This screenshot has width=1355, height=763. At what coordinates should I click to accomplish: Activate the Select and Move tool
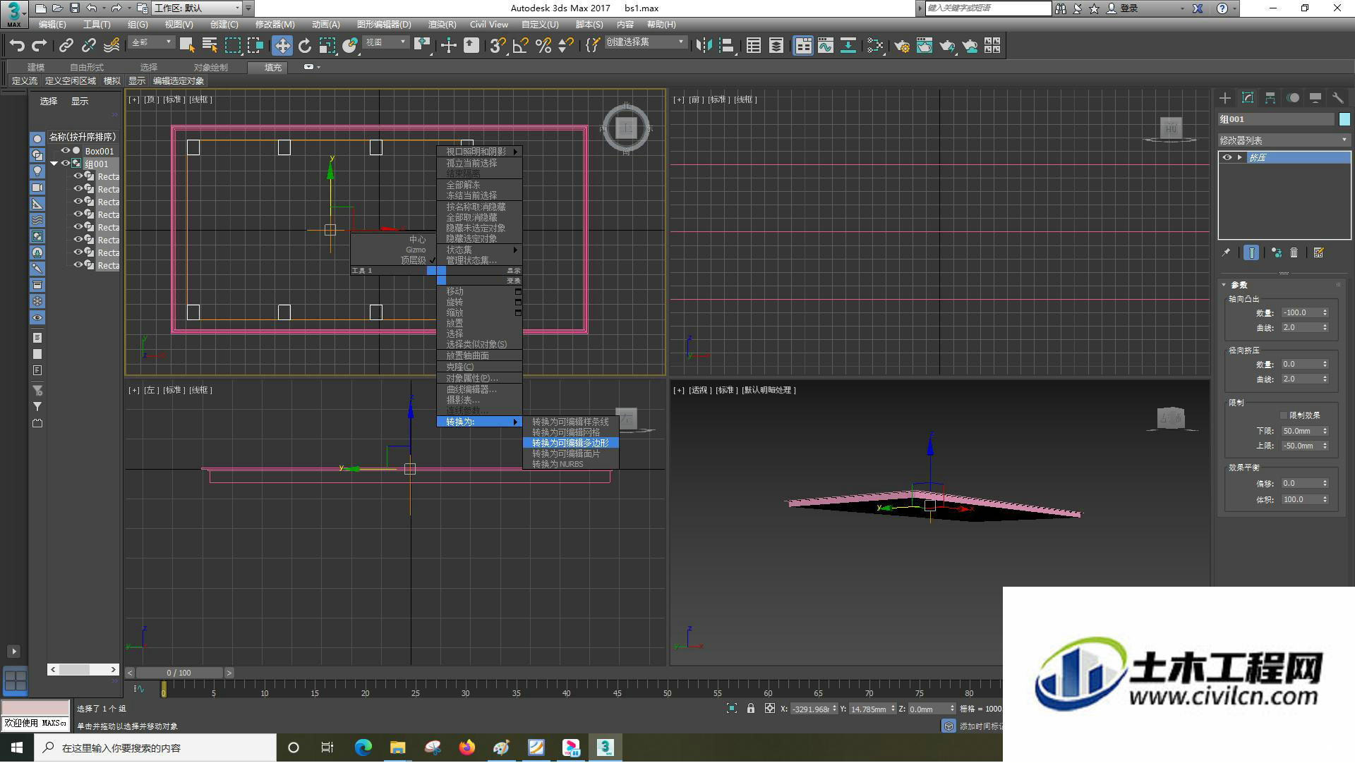tap(282, 46)
